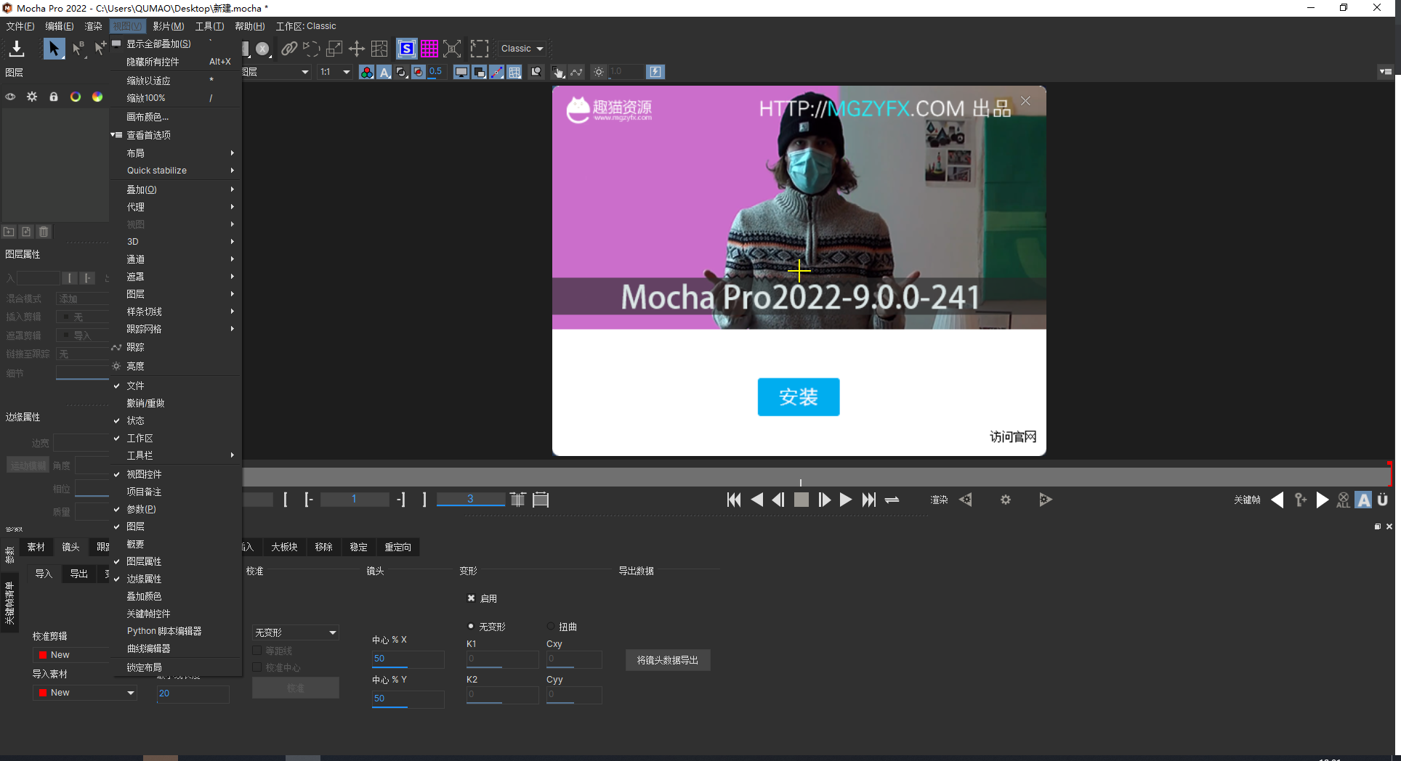1401x761 pixels.
Task: Click the layer lock column icon
Action: [x=54, y=97]
